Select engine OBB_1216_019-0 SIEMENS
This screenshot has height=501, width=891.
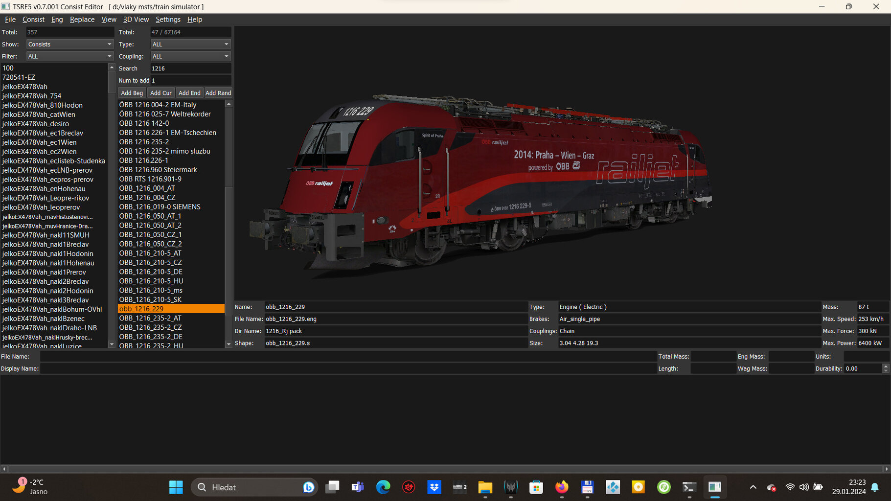click(171, 207)
